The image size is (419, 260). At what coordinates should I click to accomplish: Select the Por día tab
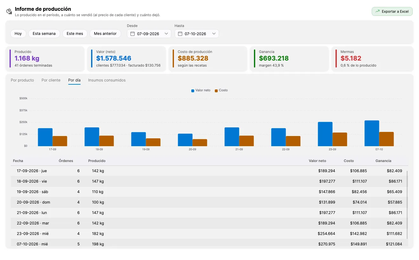74,80
